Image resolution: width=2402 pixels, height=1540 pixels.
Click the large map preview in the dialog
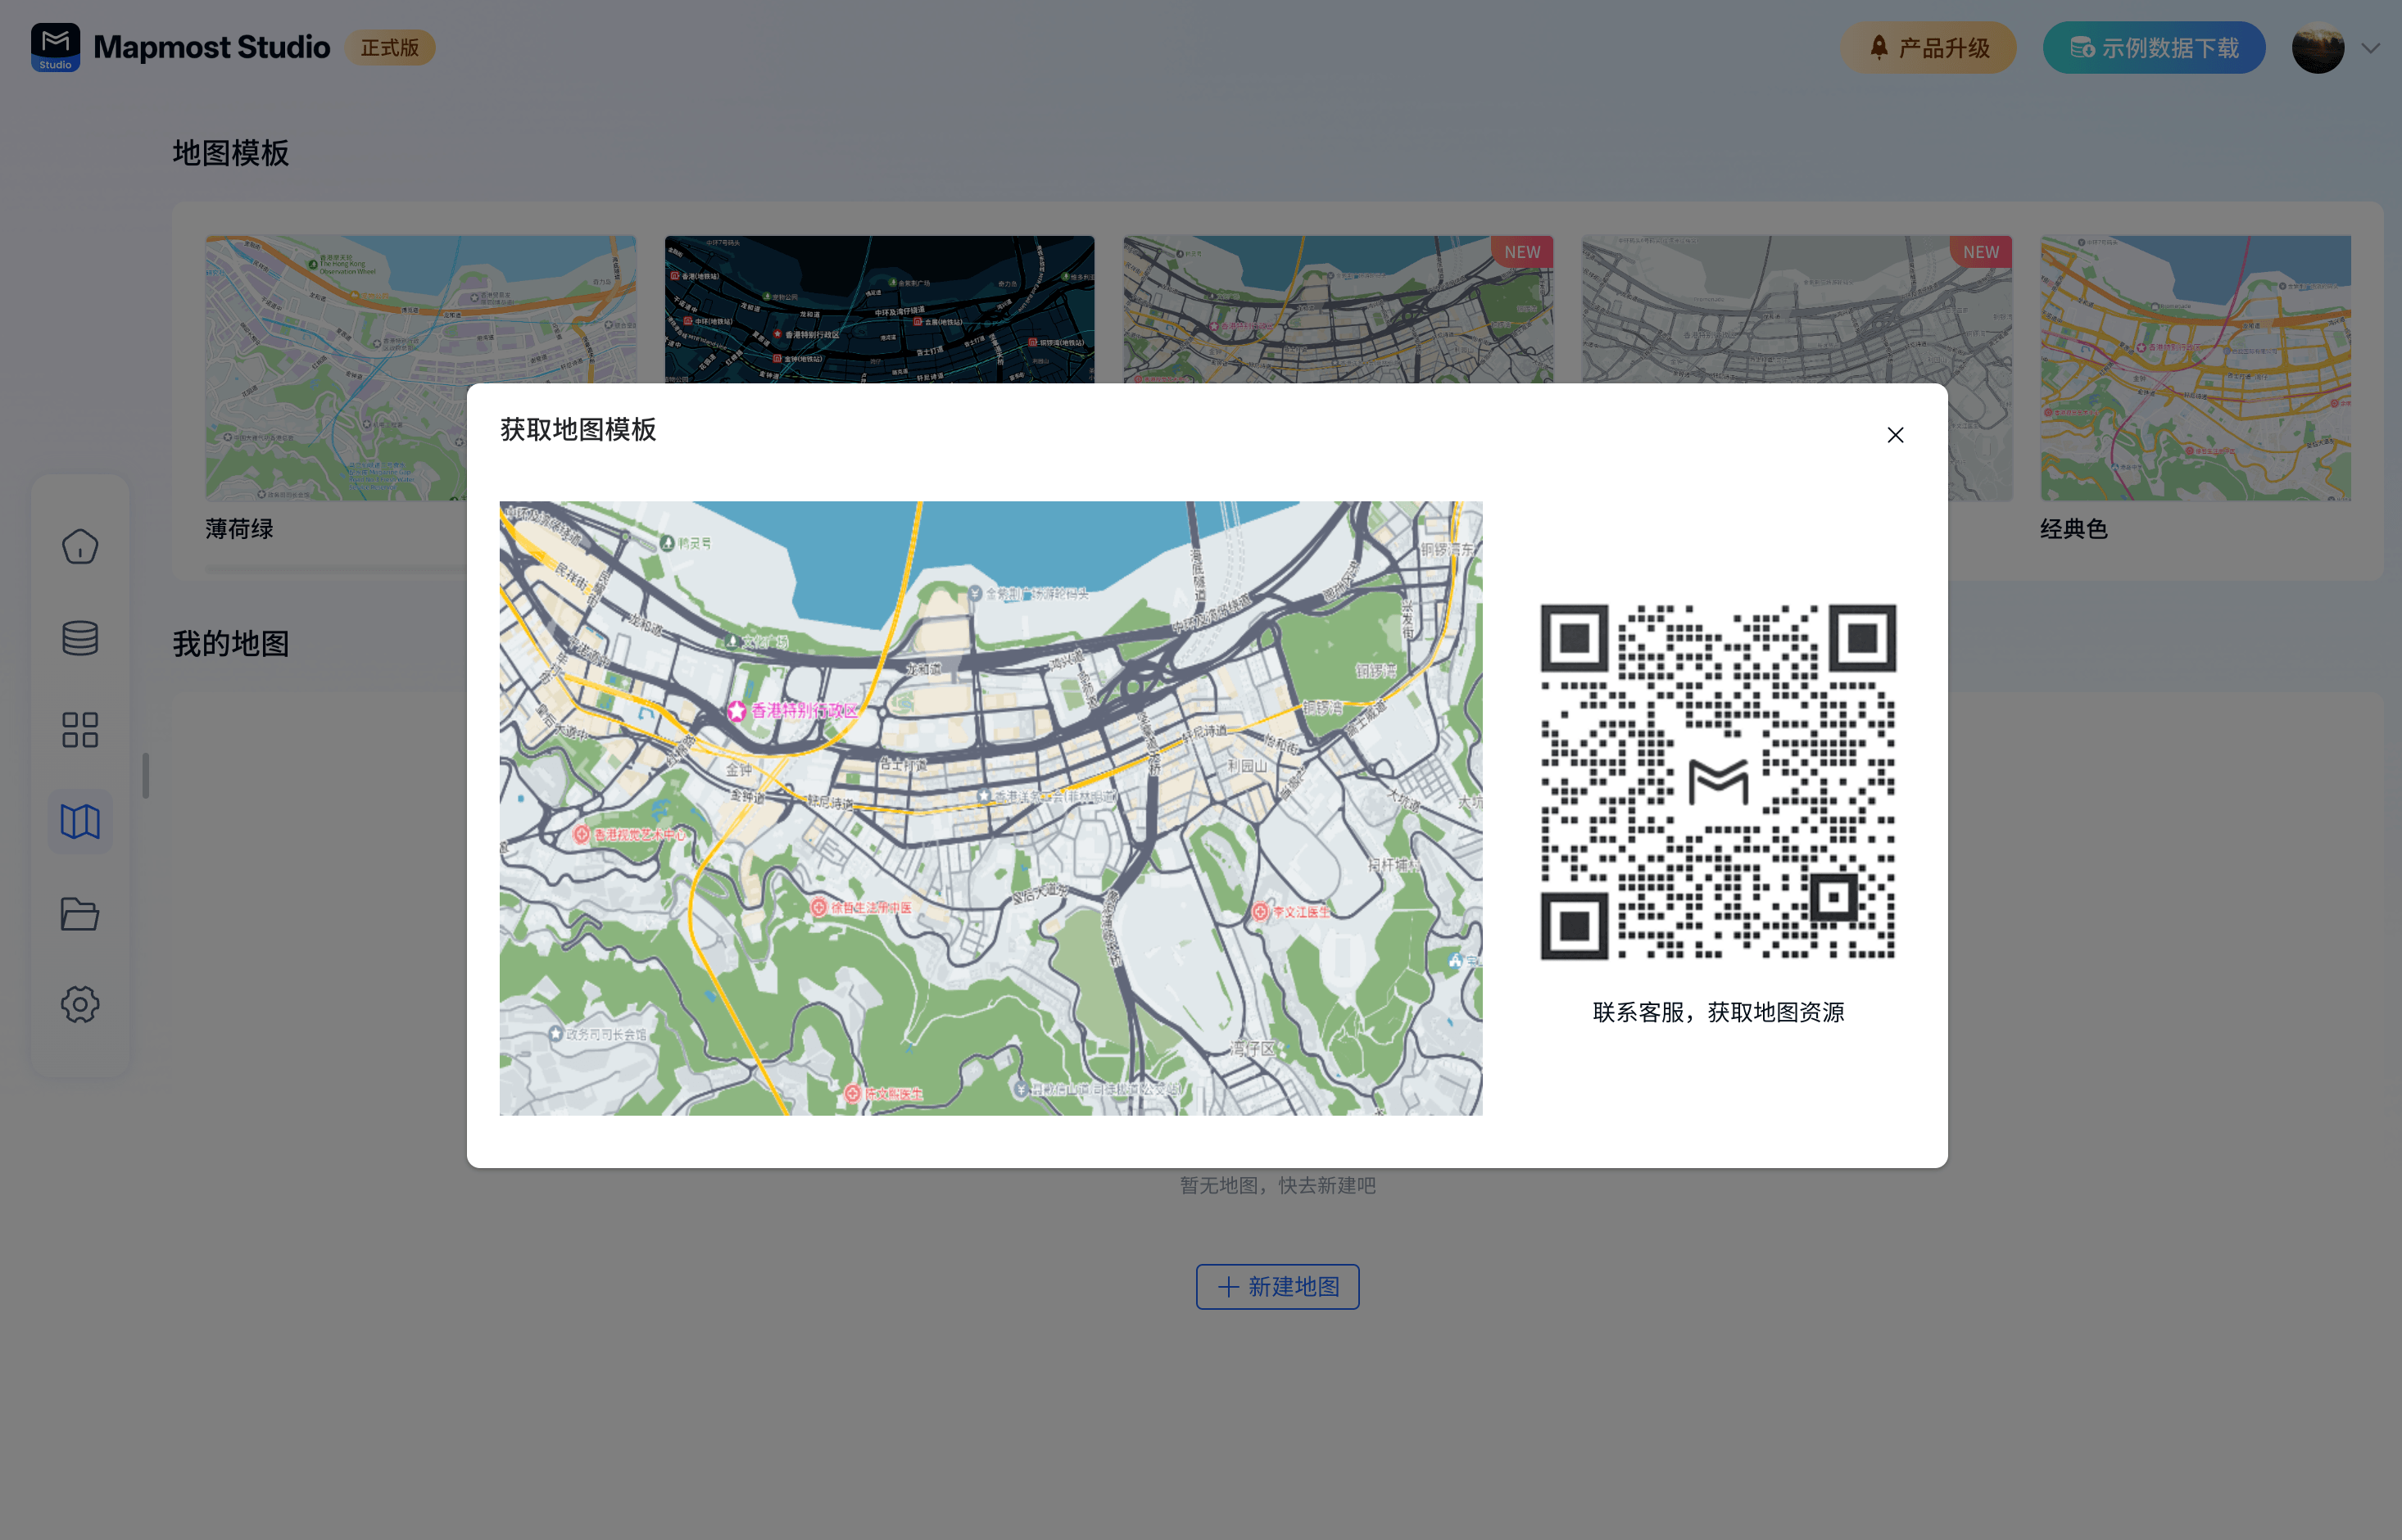[990, 808]
